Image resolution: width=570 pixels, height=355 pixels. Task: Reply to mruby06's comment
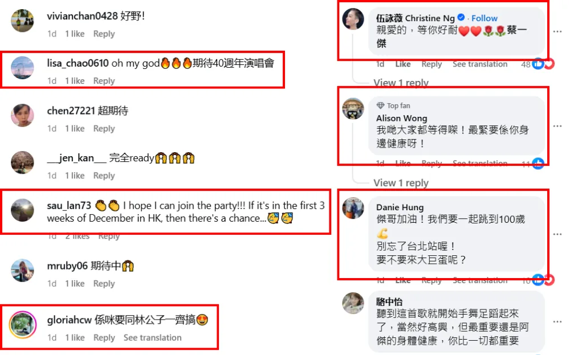coord(104,283)
